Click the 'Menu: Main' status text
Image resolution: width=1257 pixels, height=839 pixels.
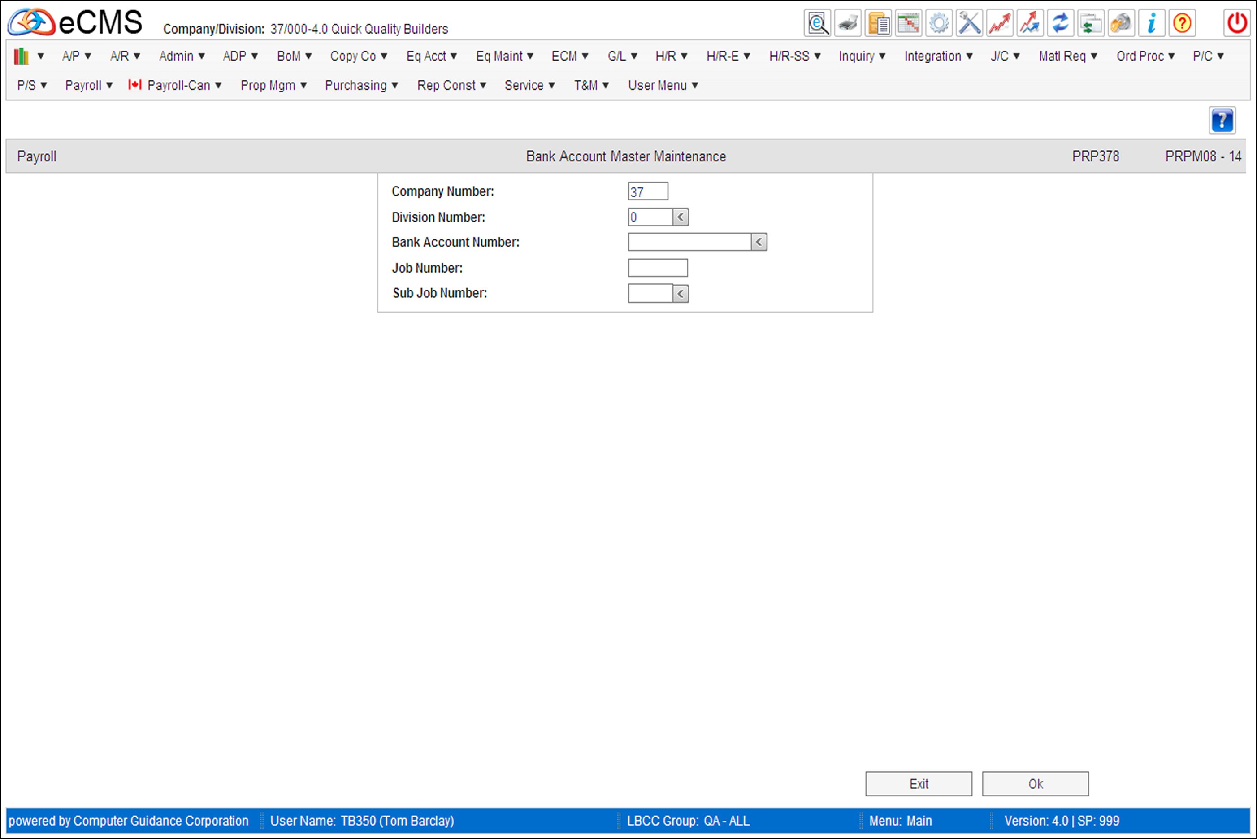coord(901,821)
